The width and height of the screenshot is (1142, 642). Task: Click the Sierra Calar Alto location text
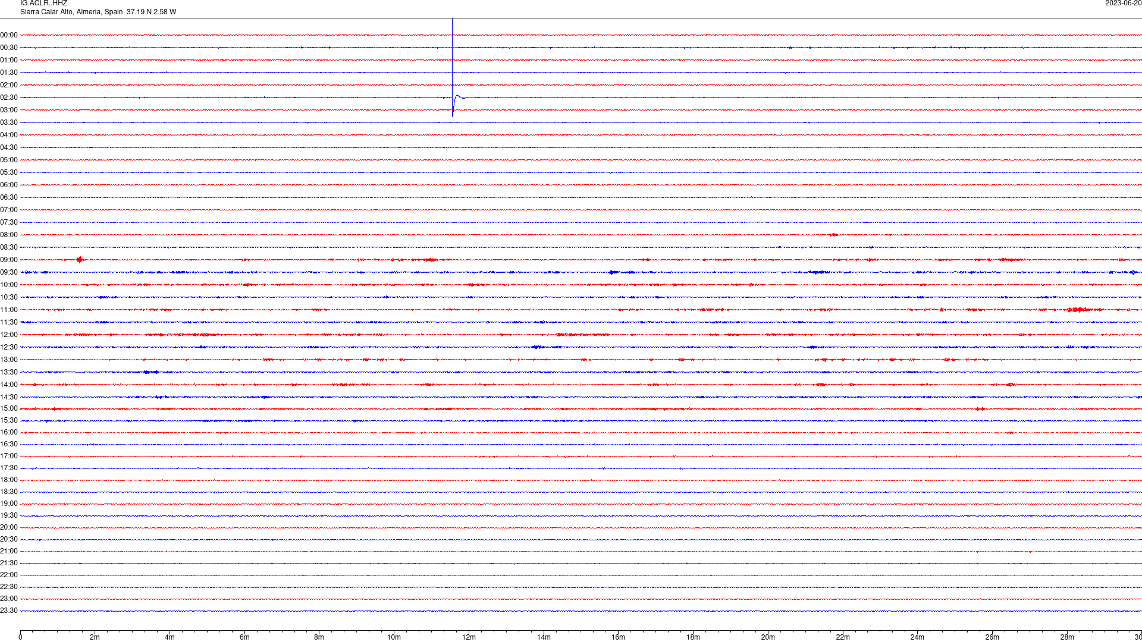98,12
